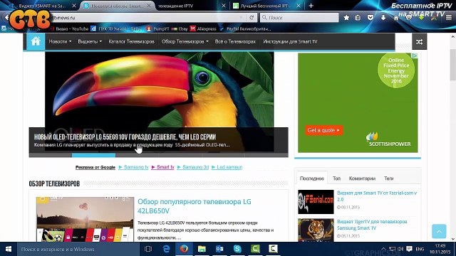This screenshot has height=256, width=456.
Task: Switch to Firefox on the taskbar
Action: [184, 249]
